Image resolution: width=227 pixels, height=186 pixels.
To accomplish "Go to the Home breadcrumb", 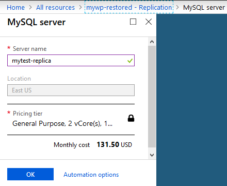I will pyautogui.click(x=15, y=8).
